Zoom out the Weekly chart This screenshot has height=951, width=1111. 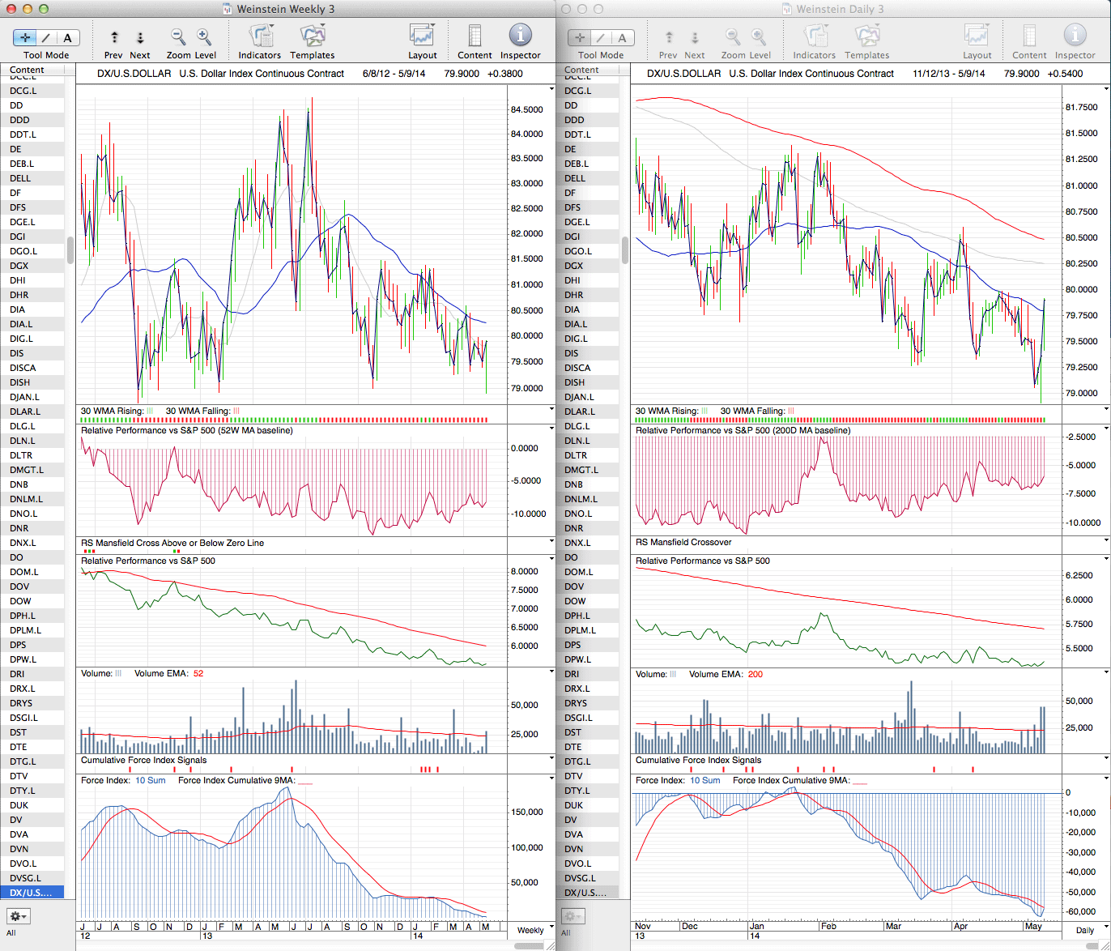pyautogui.click(x=178, y=37)
